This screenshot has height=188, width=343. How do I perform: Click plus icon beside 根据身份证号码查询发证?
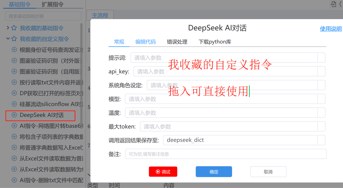point(14,50)
